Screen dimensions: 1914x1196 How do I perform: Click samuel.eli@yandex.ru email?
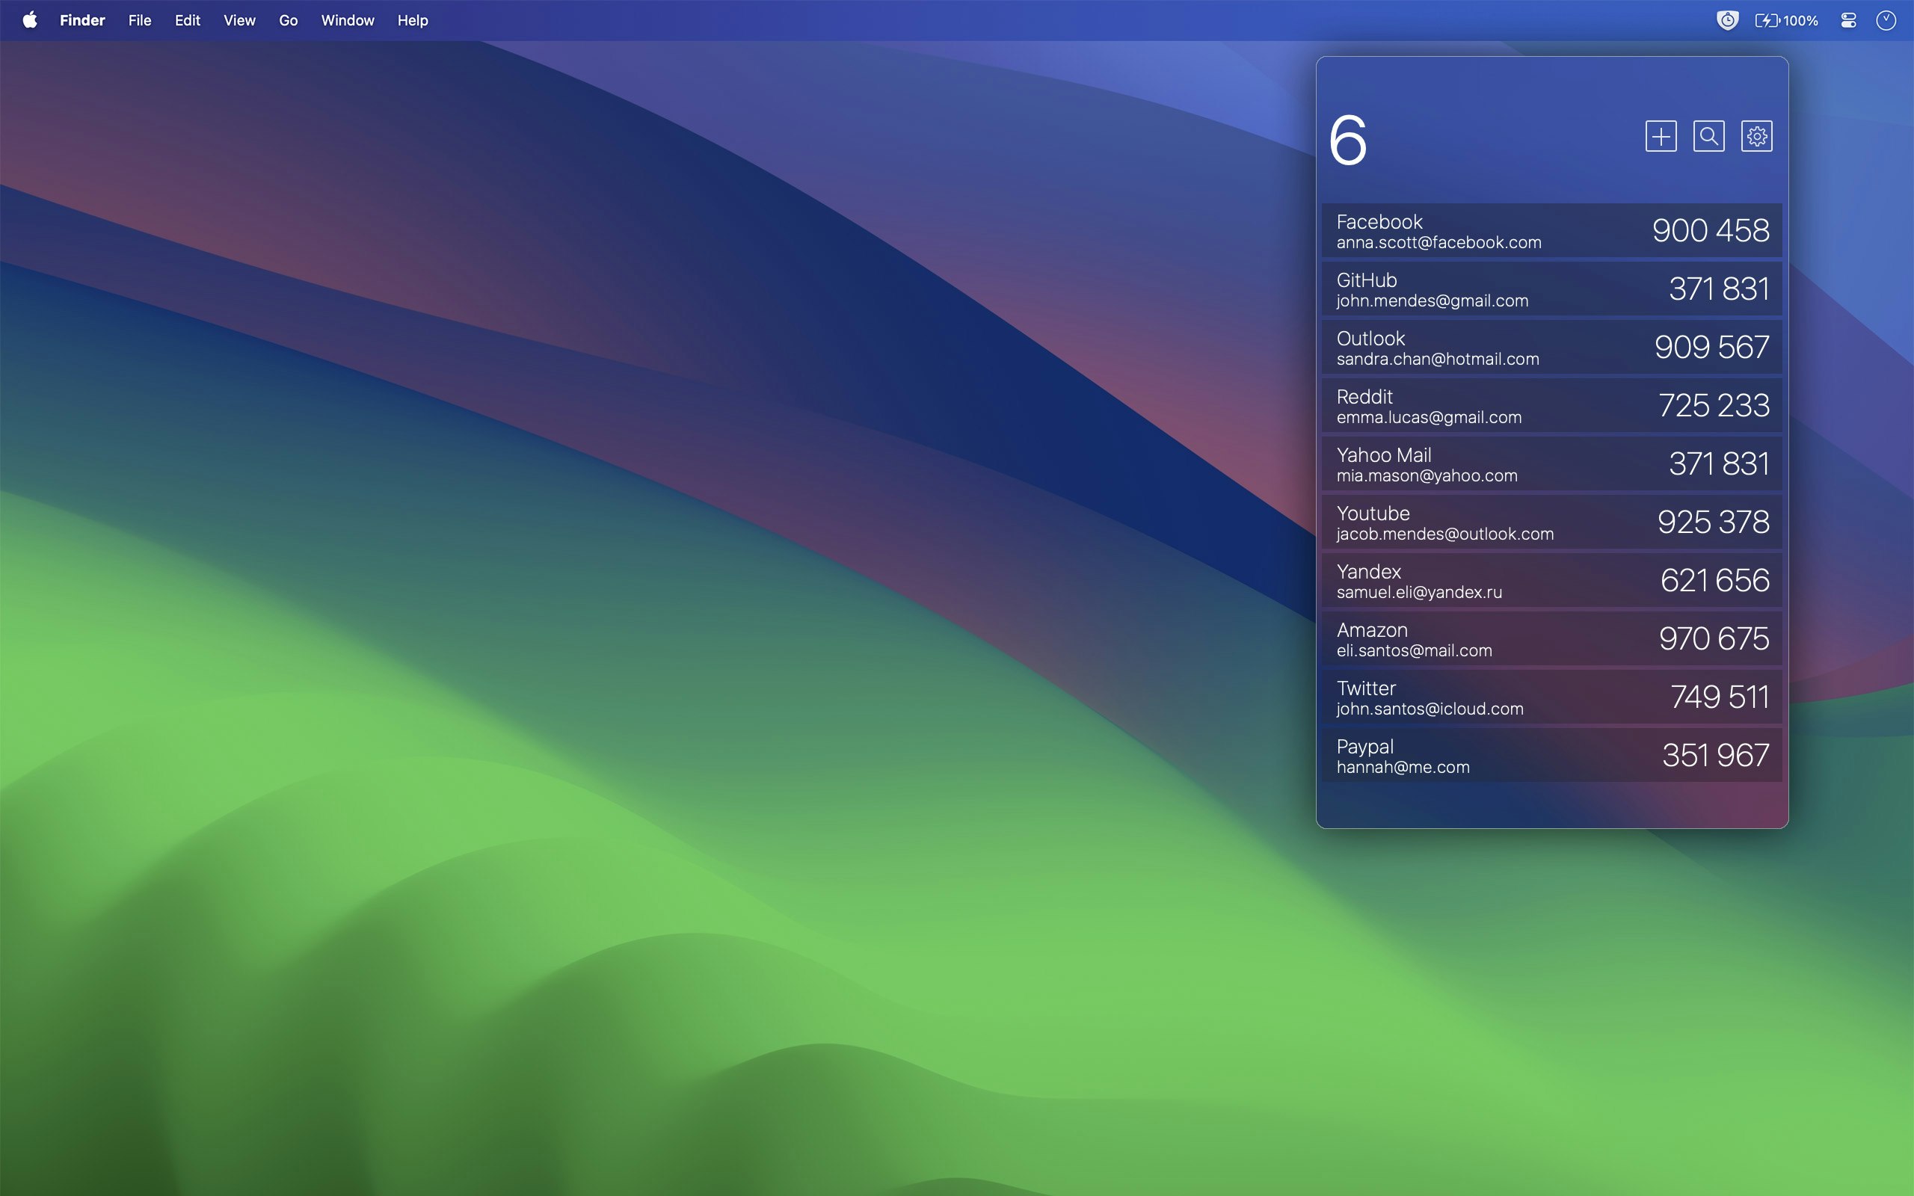click(x=1419, y=593)
